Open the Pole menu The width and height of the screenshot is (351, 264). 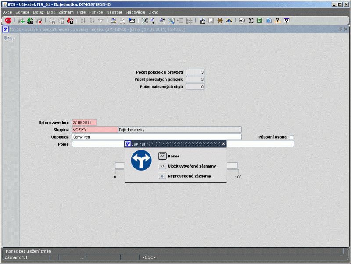click(81, 12)
